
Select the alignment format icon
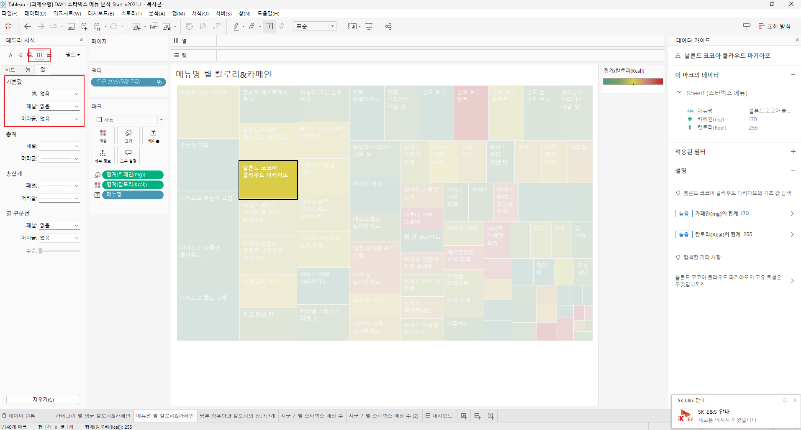[x=20, y=55]
